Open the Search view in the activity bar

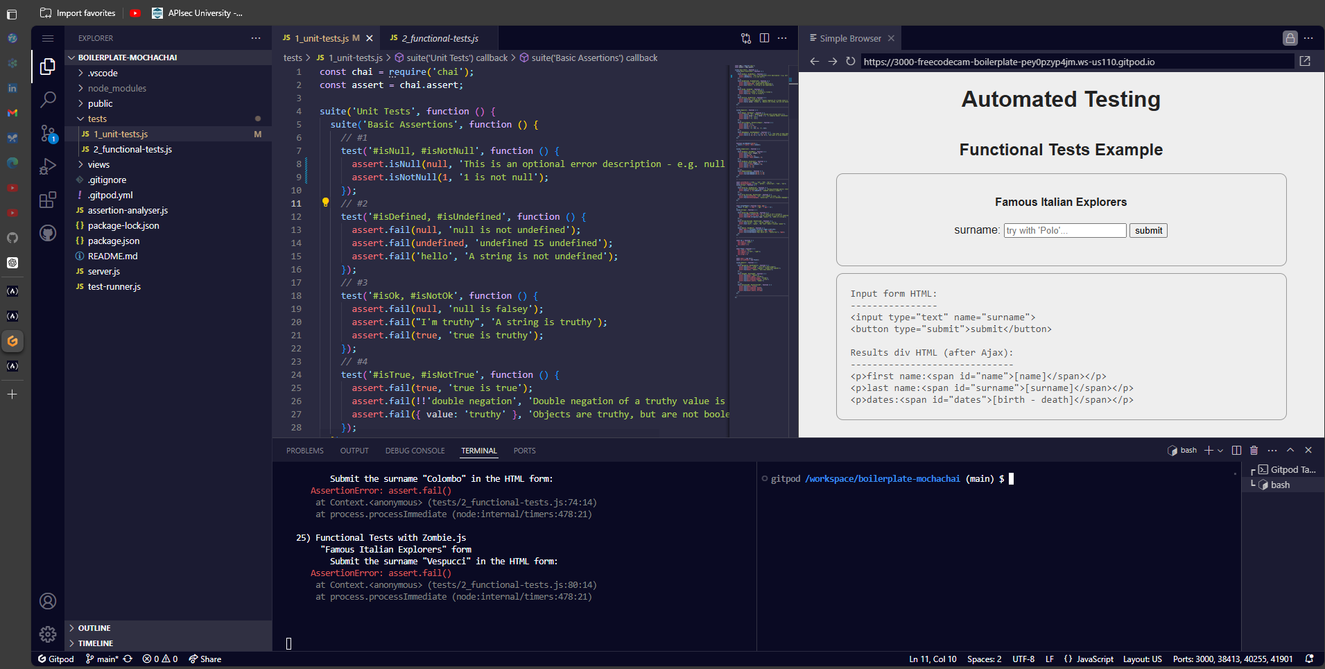tap(48, 100)
